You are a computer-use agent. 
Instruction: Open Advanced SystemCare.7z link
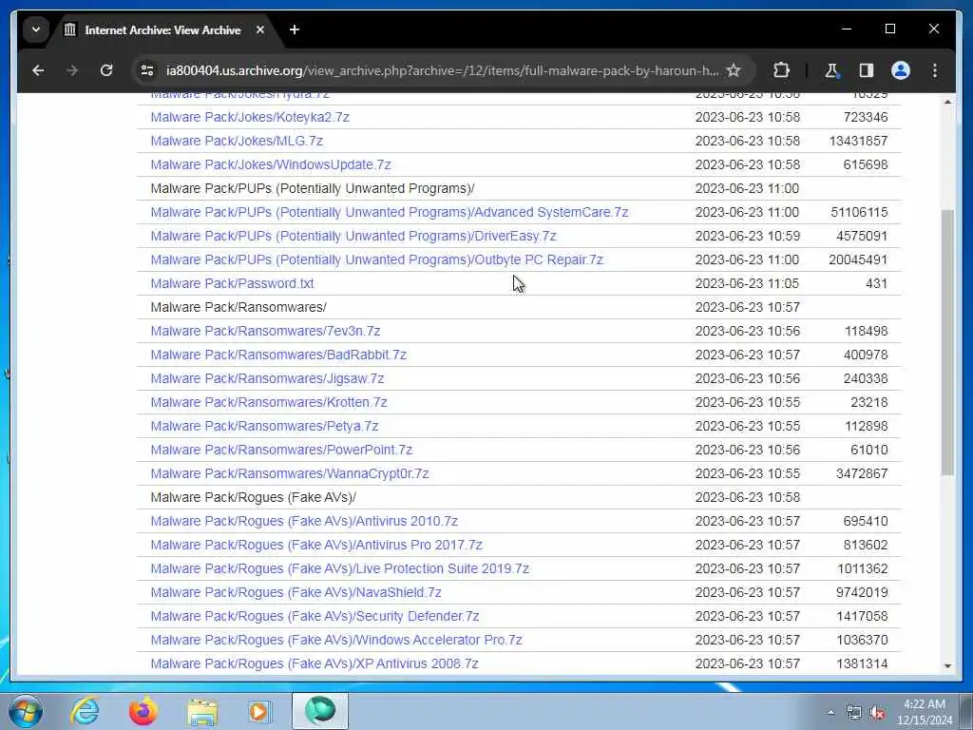tap(390, 212)
